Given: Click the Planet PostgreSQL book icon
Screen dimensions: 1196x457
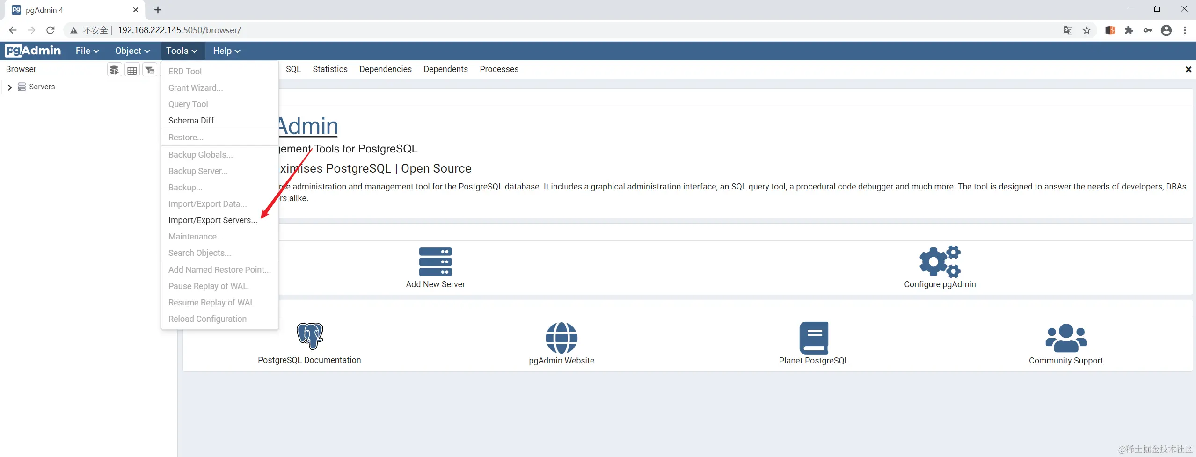Looking at the screenshot, I should pyautogui.click(x=814, y=338).
